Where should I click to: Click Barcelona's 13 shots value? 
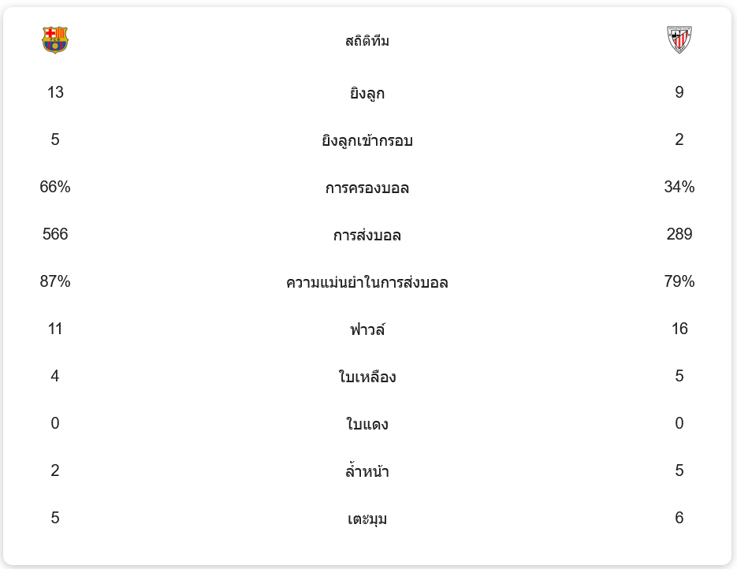pos(55,92)
